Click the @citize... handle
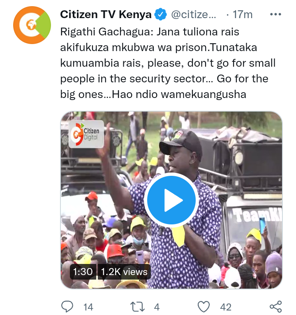 tap(194, 15)
